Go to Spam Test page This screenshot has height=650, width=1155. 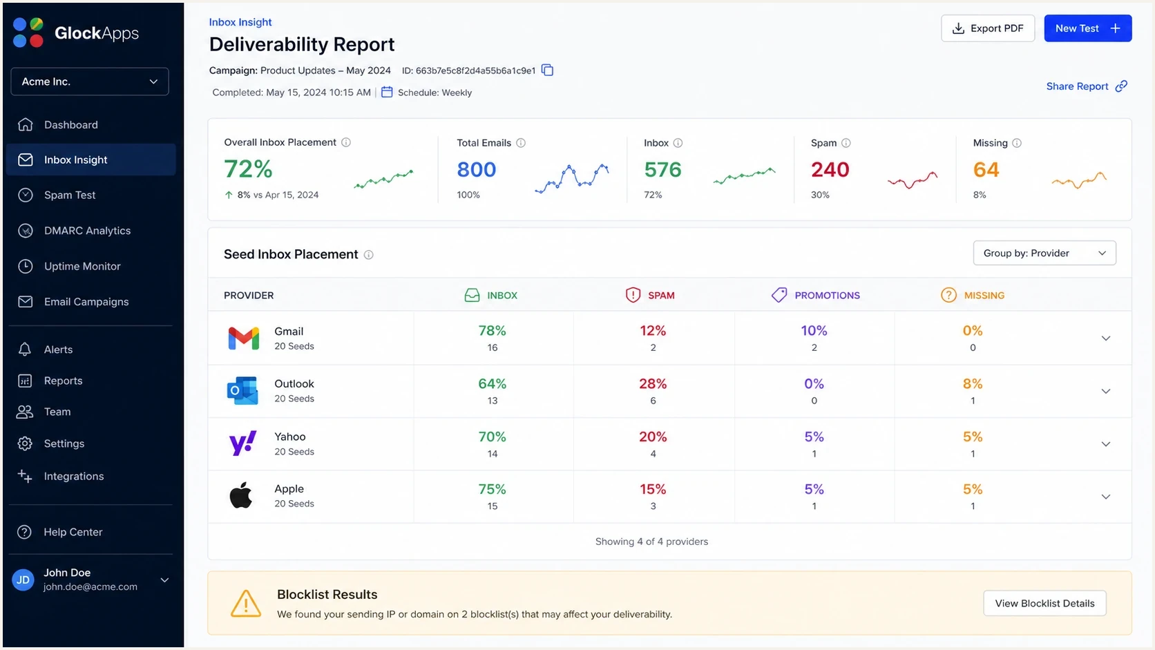point(90,195)
